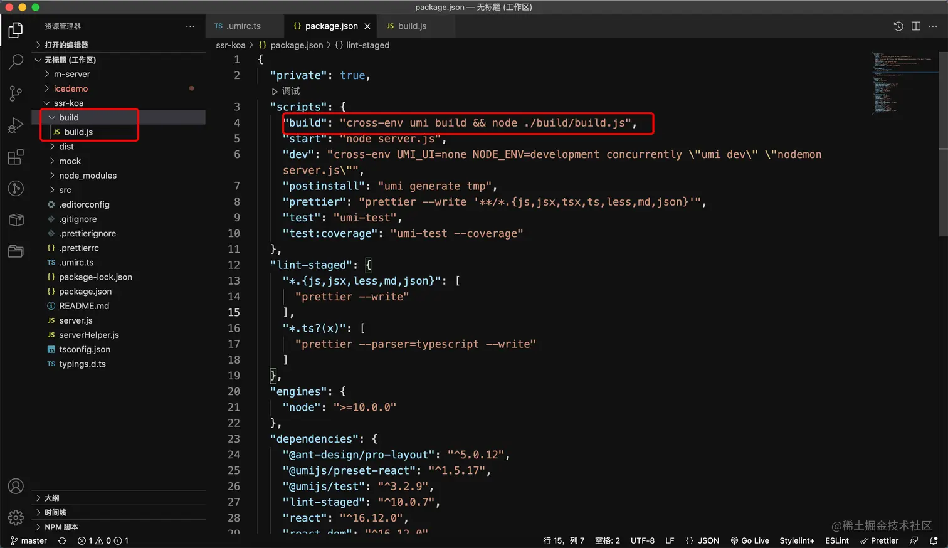Screen dimensions: 948x548
Task: Expand the NPM 脚本 section
Action: coord(119,527)
